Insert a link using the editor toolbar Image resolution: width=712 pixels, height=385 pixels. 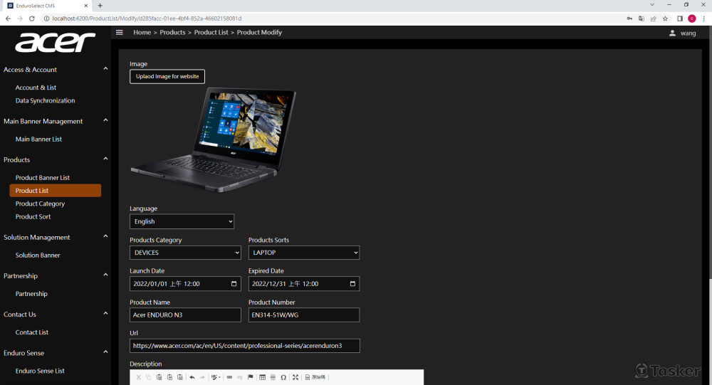point(229,377)
